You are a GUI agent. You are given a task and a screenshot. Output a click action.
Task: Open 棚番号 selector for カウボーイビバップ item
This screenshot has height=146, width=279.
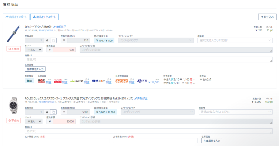click(x=235, y=40)
